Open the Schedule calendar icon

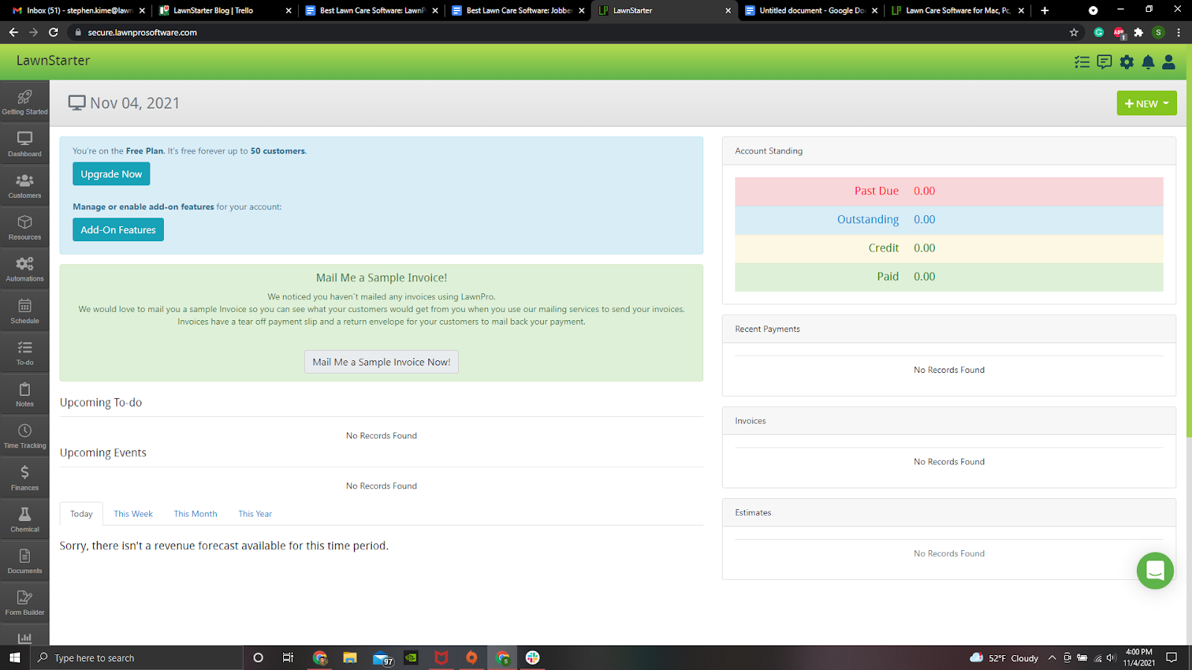(25, 307)
